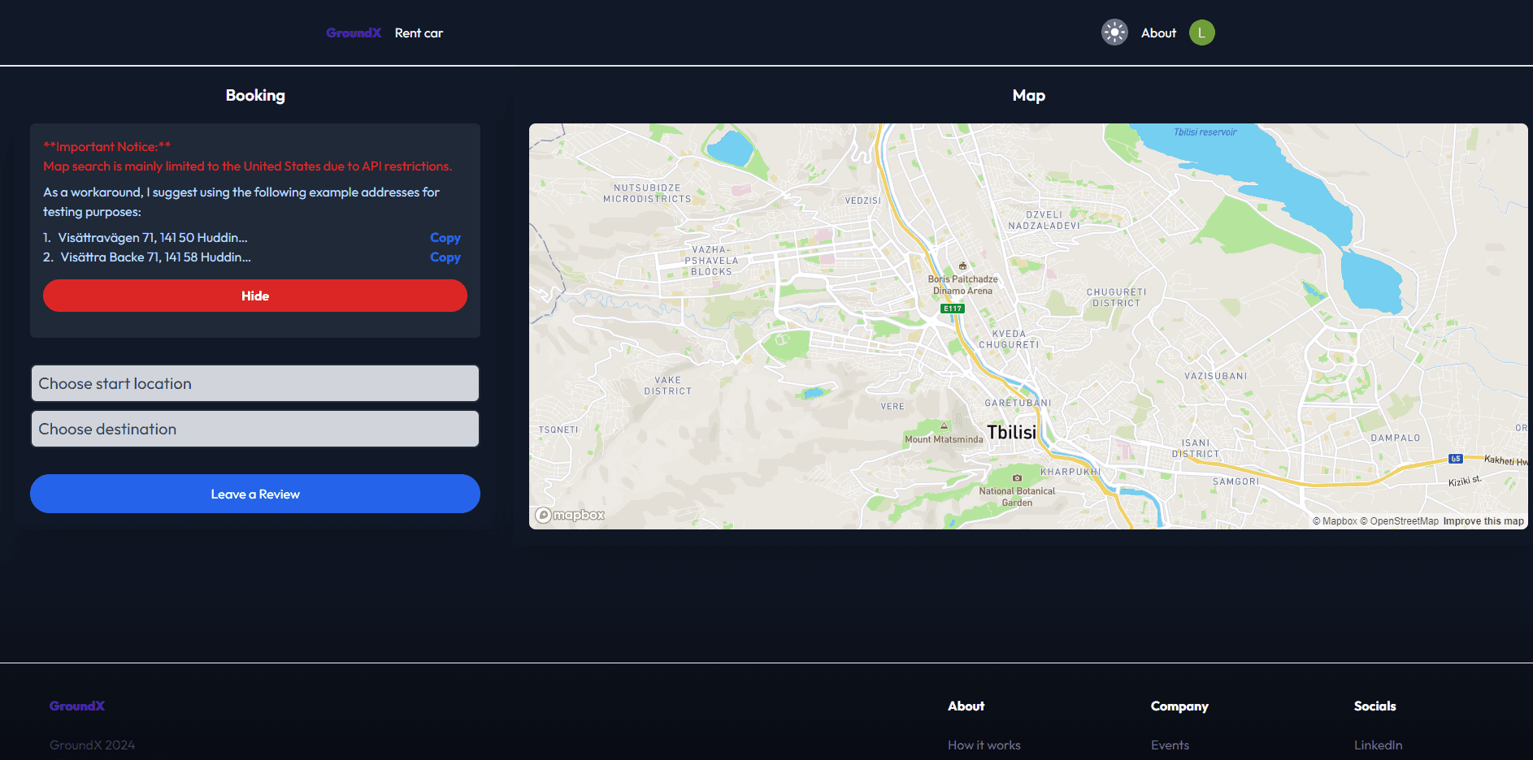Copy the Visättra Backe 71 address
Image resolution: width=1533 pixels, height=760 pixels.
445,257
